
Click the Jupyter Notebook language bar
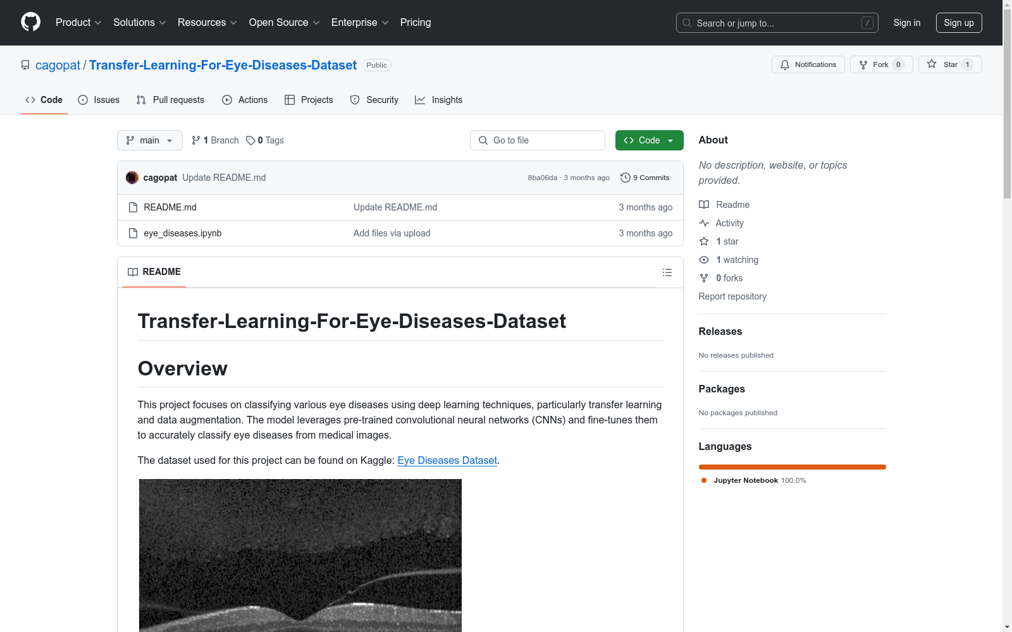click(x=792, y=467)
